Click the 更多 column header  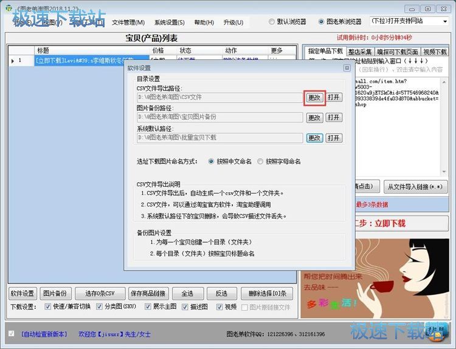pos(282,50)
